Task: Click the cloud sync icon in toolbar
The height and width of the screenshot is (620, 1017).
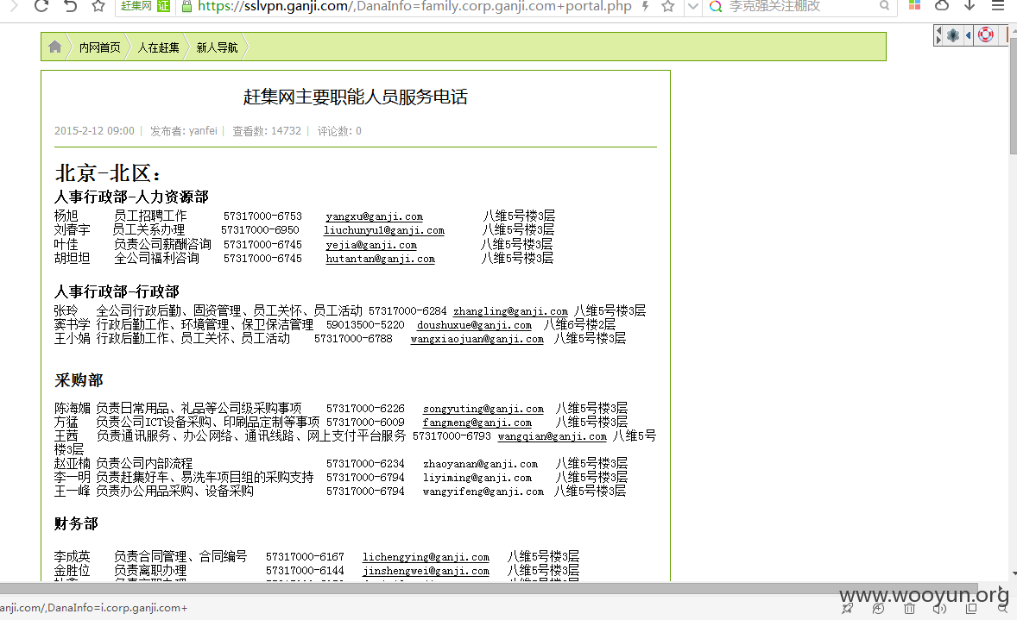Action: pos(942,5)
